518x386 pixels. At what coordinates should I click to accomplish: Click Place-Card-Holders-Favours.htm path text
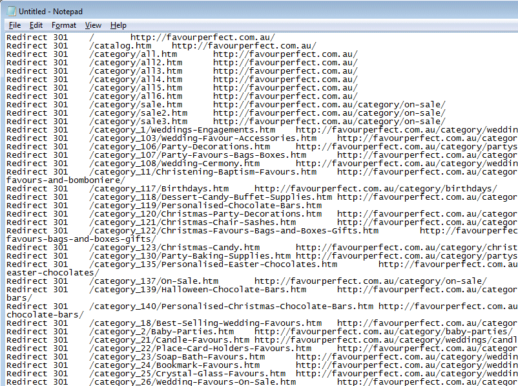[x=234, y=348]
